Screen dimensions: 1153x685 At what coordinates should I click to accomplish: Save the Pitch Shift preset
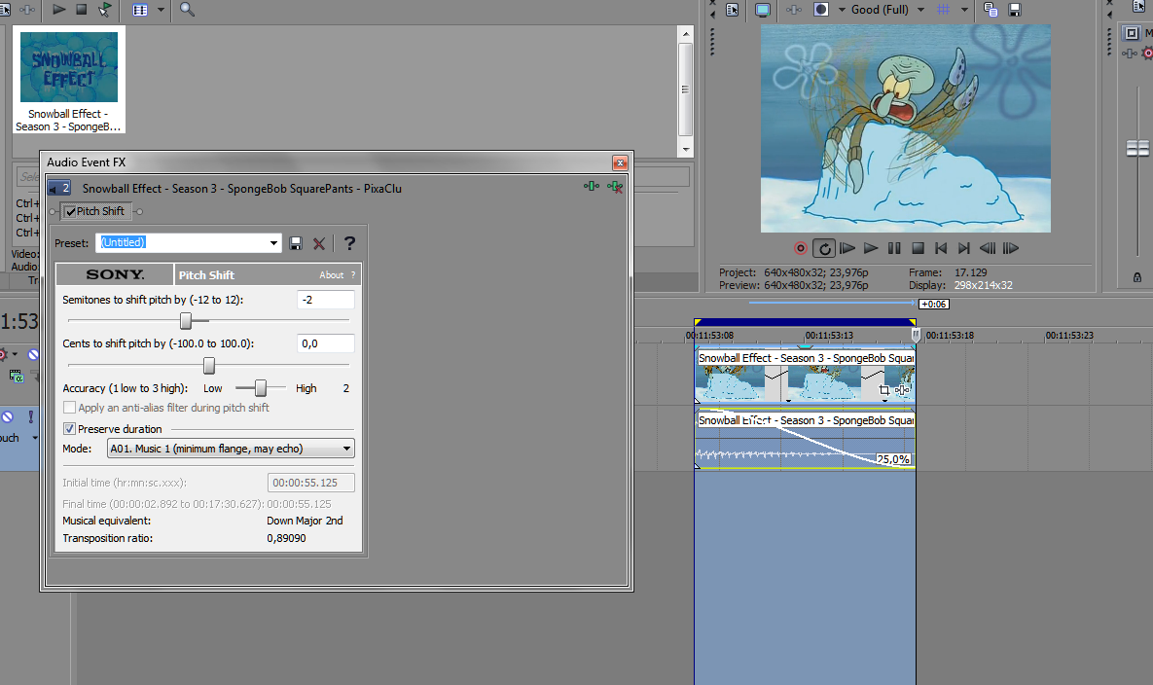pos(296,243)
